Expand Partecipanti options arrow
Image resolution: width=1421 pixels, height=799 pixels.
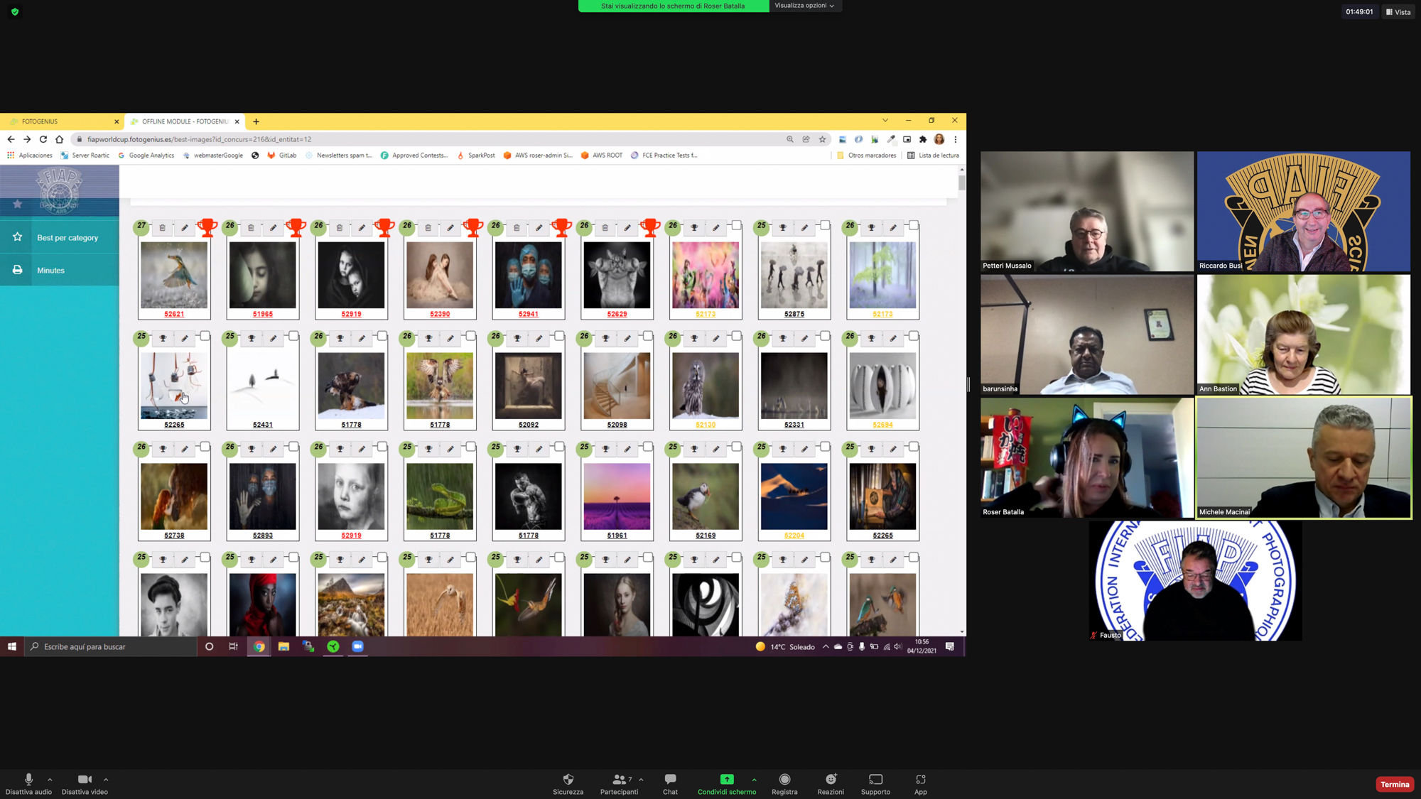point(641,779)
